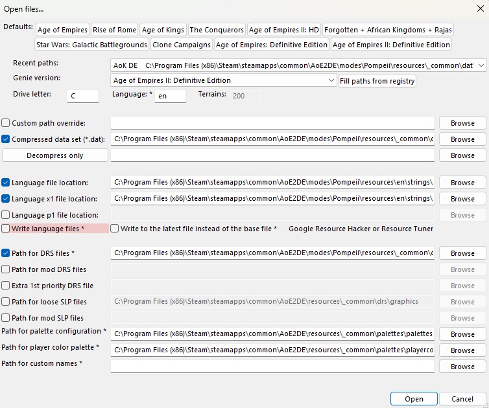Open the Genie version dropdown
Viewport: 489px width, 408px height.
331,80
